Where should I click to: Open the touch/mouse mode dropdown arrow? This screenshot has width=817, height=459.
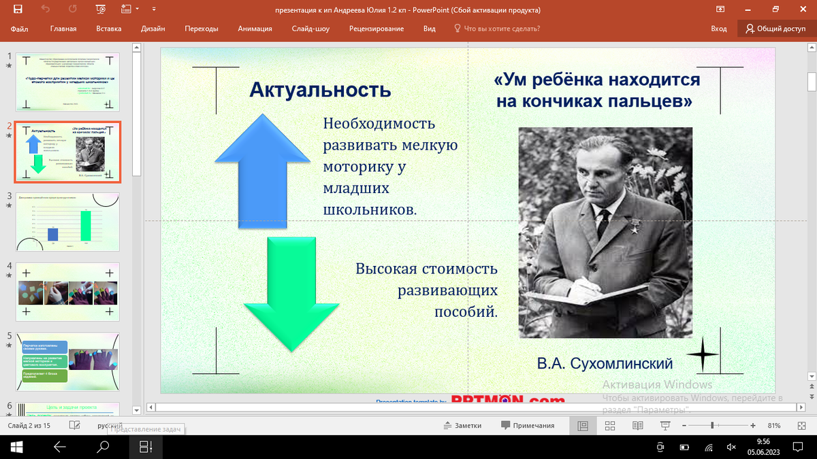pos(137,10)
